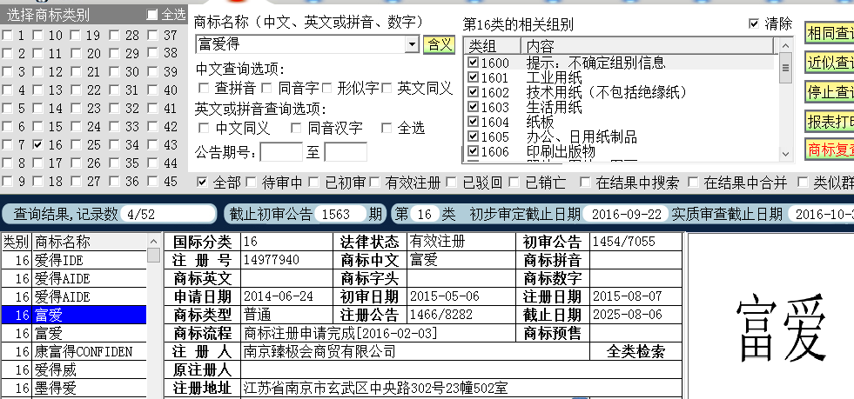Focus the trademark name field 富爱得

click(x=300, y=44)
